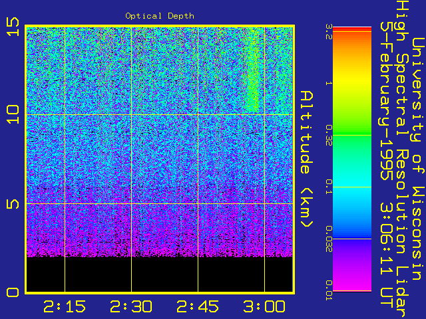The width and height of the screenshot is (426, 319).
Task: Click the "5-February-1995" date text
Action: [x=387, y=100]
